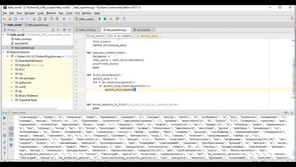The width and height of the screenshot is (296, 167).
Task: Switch to the hello_world.py editor tab
Action: pos(87,30)
